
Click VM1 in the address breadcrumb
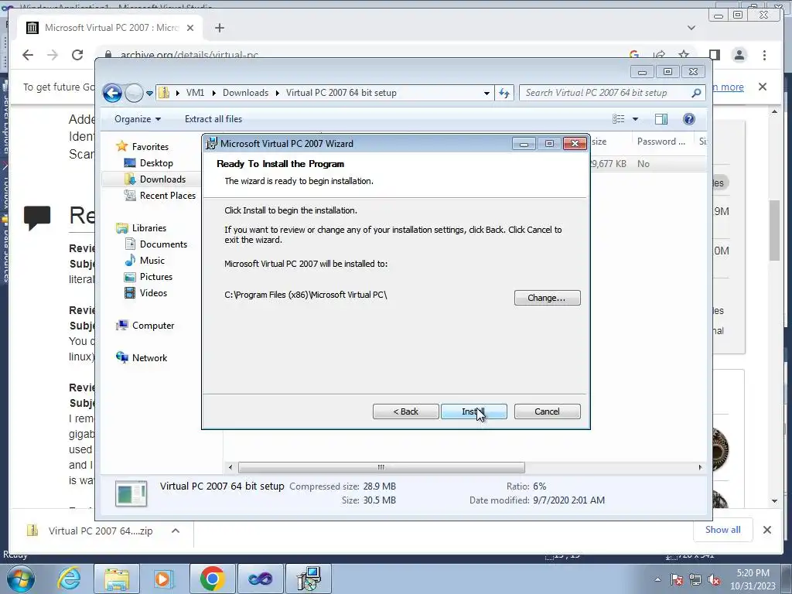coord(195,93)
